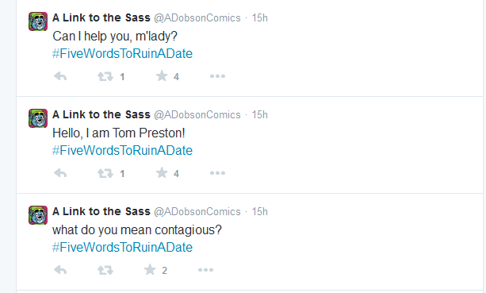Viewport: 486px width, 293px height.
Task: Open more actions on the contagious tweet
Action: [x=205, y=270]
